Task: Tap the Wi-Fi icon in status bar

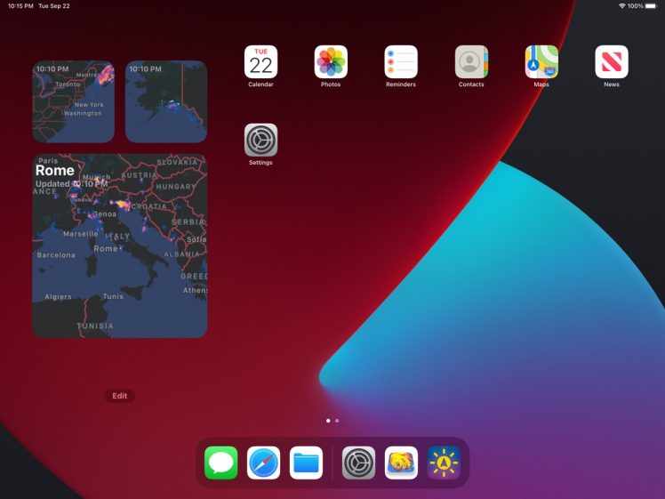Action: [x=621, y=6]
